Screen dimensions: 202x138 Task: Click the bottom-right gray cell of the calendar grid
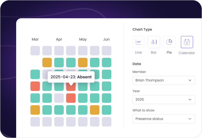(x=106, y=122)
